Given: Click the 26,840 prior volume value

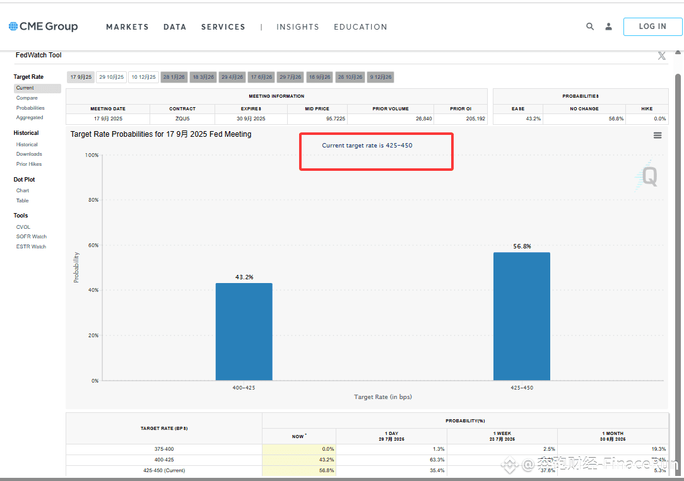Looking at the screenshot, I should pos(423,119).
